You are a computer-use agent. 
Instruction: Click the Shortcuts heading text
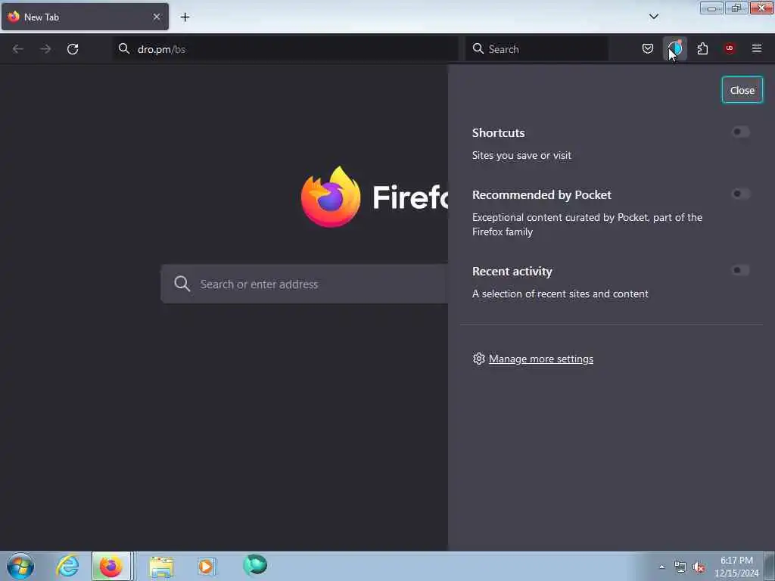[498, 133]
